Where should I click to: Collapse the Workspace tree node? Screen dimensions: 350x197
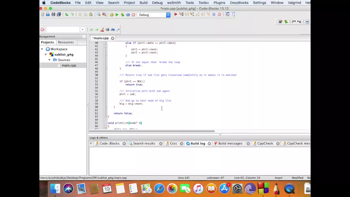coord(42,49)
